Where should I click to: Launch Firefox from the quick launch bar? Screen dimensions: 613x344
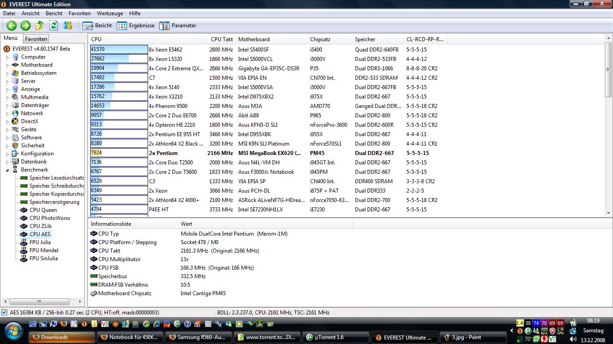pos(64,324)
